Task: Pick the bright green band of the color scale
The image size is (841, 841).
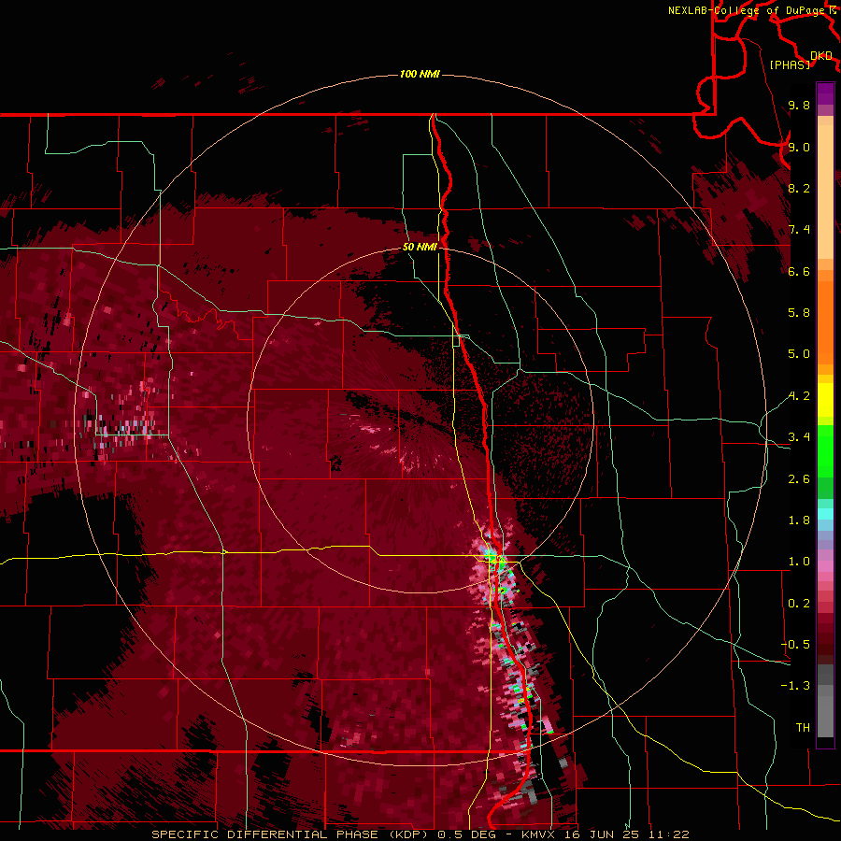Action: click(825, 453)
